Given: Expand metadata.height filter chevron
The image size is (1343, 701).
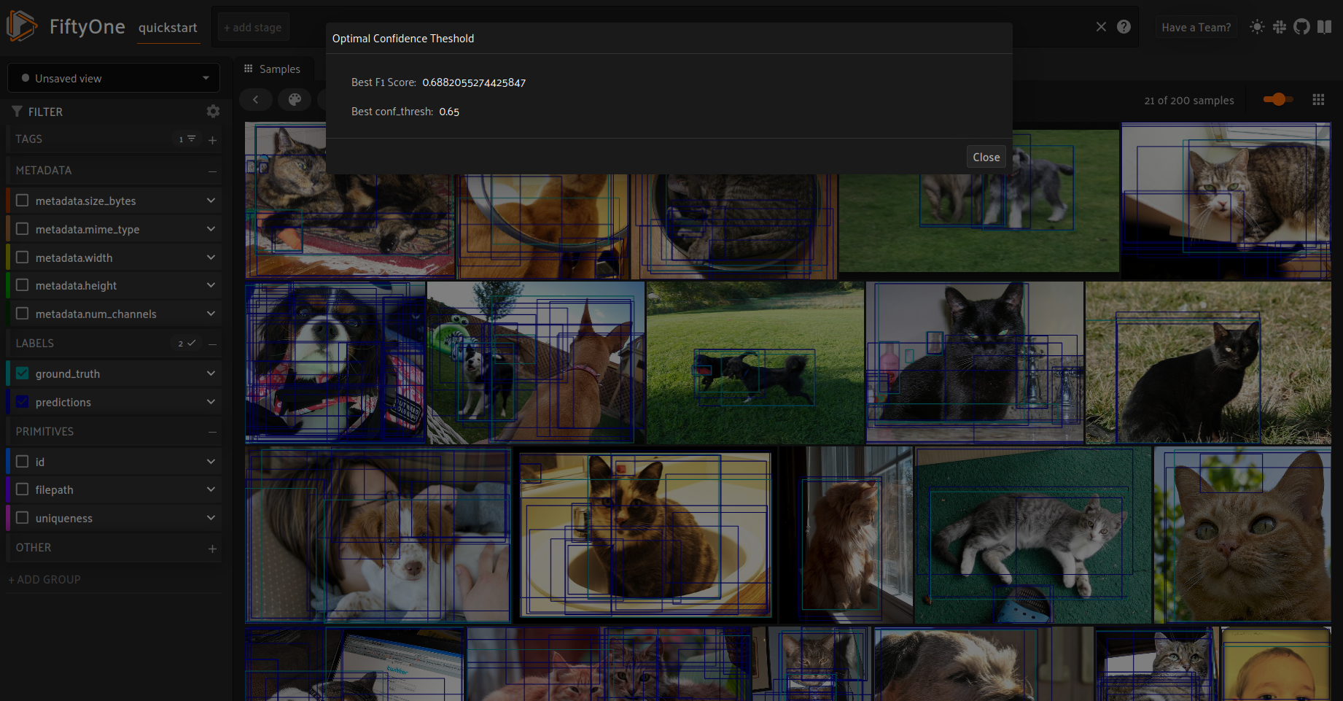Looking at the screenshot, I should tap(211, 285).
